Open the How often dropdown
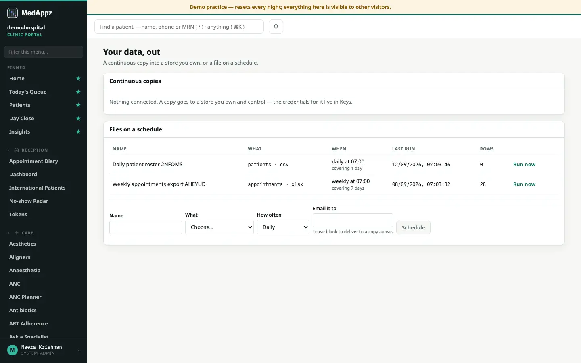Screen dimensions: 581x363 (x=283, y=227)
